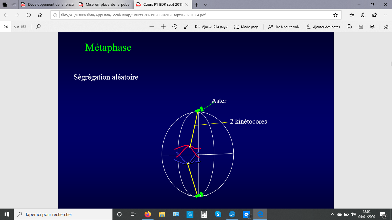Refresh the current PDF page
Screen dimensions: 392x220
tap(29, 15)
